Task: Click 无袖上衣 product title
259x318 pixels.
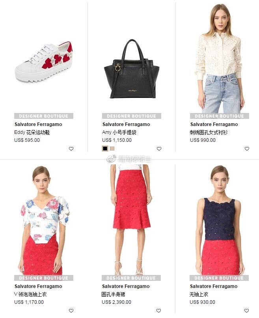Action: click(199, 294)
